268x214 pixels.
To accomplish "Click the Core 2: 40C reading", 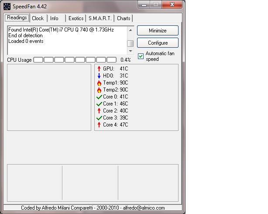I will [115, 111].
